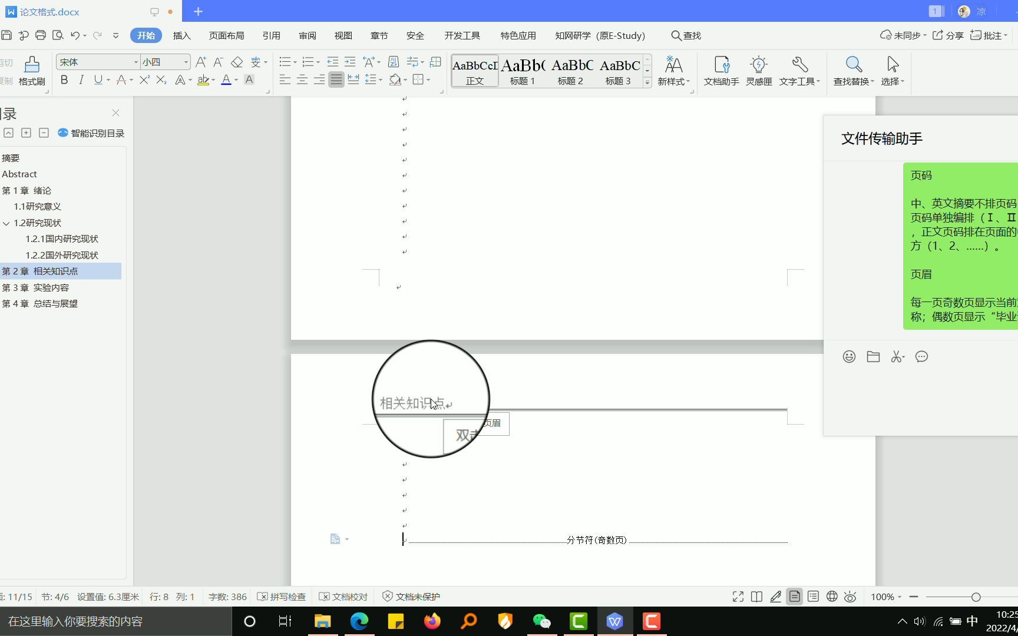Switch to web layout view icon
This screenshot has width=1018, height=636.
click(x=832, y=597)
